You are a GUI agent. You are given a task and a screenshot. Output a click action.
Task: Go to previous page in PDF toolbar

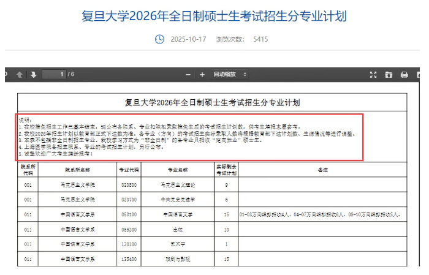tap(20, 75)
